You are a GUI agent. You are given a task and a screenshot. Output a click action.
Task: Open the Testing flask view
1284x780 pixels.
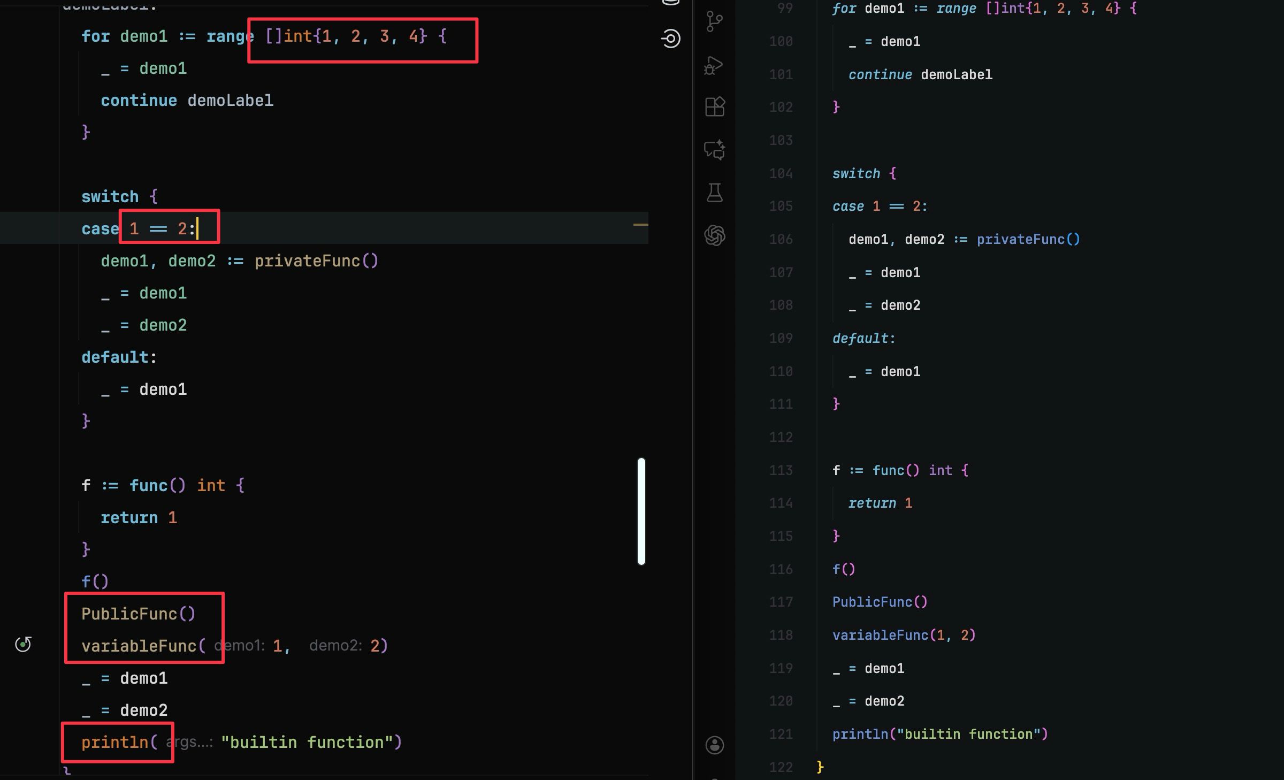click(715, 193)
